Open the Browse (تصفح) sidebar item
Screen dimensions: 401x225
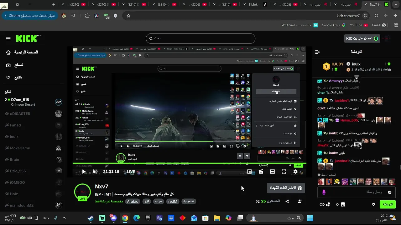(x=15, y=65)
